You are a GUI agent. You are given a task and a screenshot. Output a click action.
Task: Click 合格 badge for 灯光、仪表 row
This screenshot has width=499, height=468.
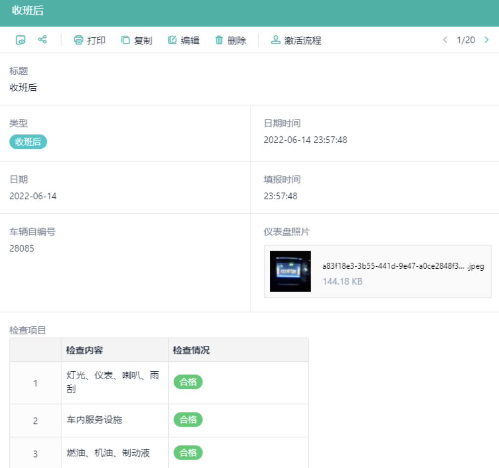pyautogui.click(x=188, y=381)
